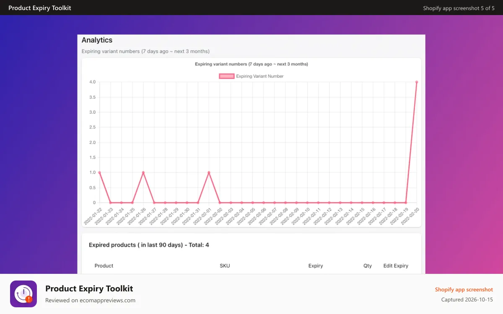
Task: Select the chart data point for 2022-01-22
Action: [99, 172]
